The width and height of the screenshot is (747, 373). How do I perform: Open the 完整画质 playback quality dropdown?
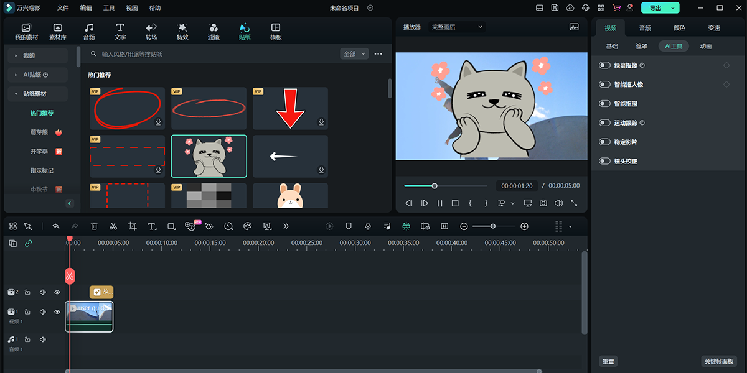coord(458,27)
